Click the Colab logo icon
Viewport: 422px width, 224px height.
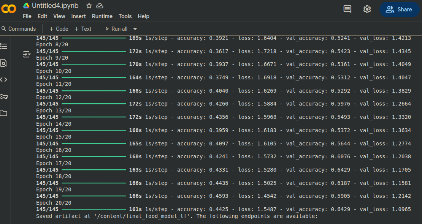click(x=9, y=9)
